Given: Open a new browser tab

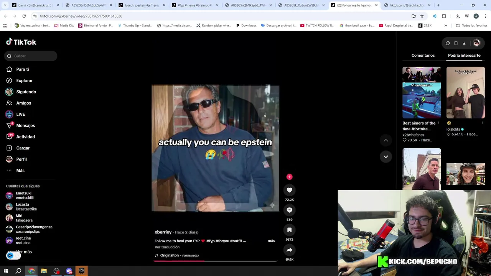Looking at the screenshot, I should click(438, 5).
